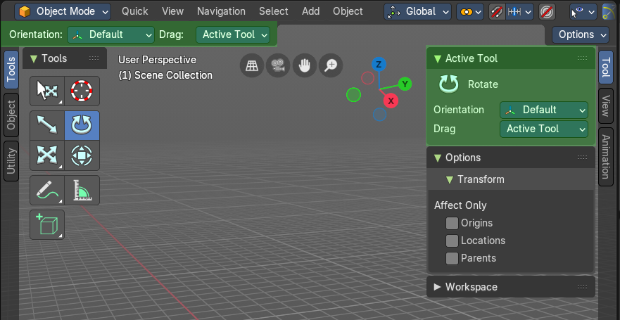Open the View menu
This screenshot has height=320, width=620.
click(x=172, y=11)
